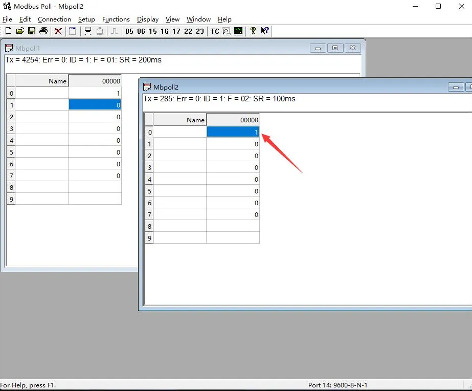Save using the floppy disk icon
The width and height of the screenshot is (472, 391).
pyautogui.click(x=31, y=31)
